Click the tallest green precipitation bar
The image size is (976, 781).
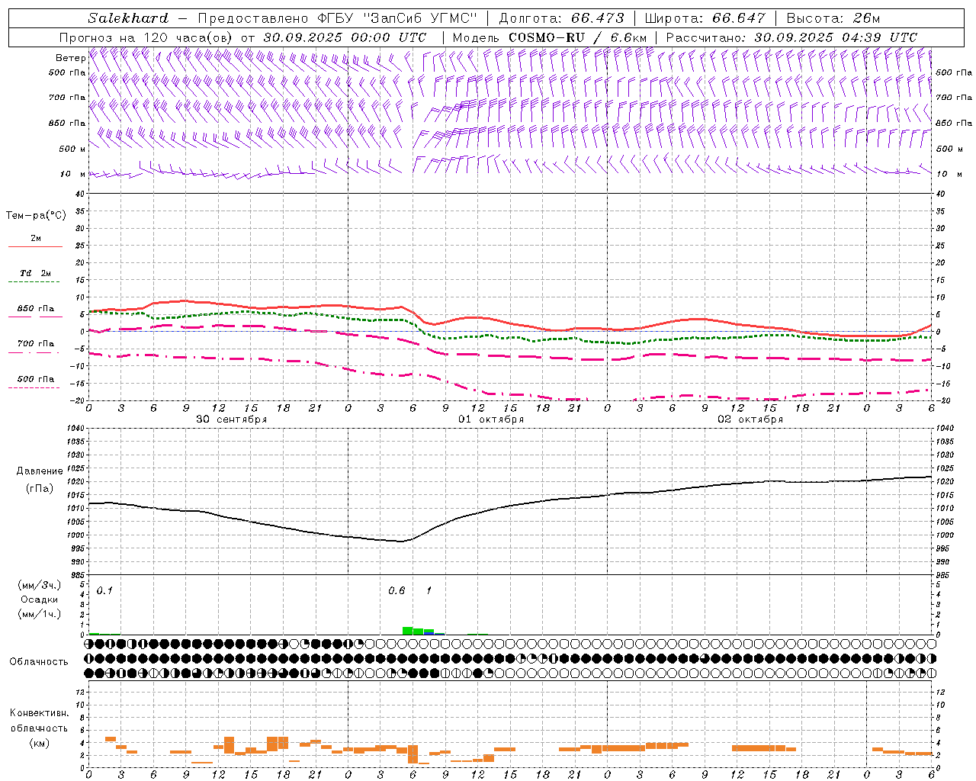coord(407,631)
